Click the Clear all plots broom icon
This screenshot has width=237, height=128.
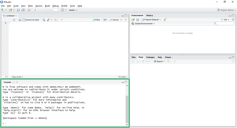coord(175,61)
